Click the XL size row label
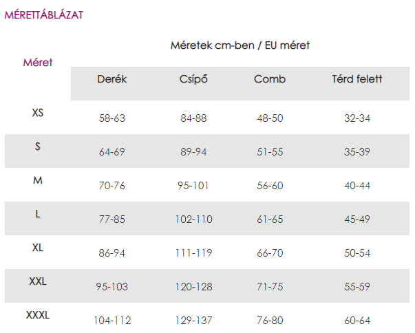 [38, 248]
